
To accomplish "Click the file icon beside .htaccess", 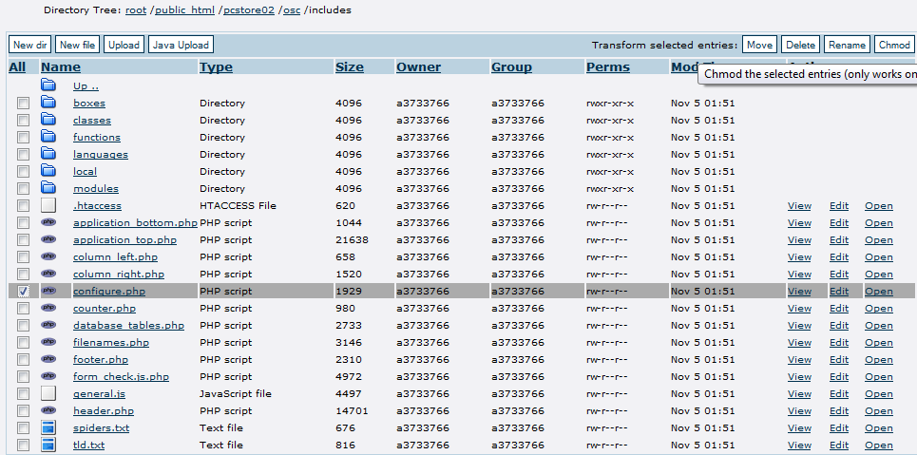I will tap(48, 205).
